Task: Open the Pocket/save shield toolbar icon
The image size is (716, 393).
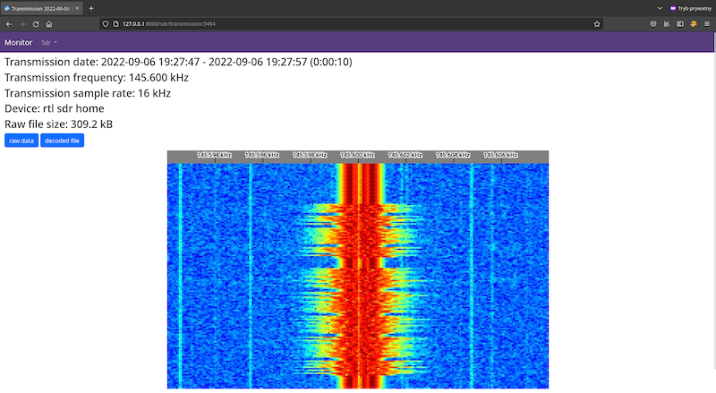Action: tap(653, 24)
